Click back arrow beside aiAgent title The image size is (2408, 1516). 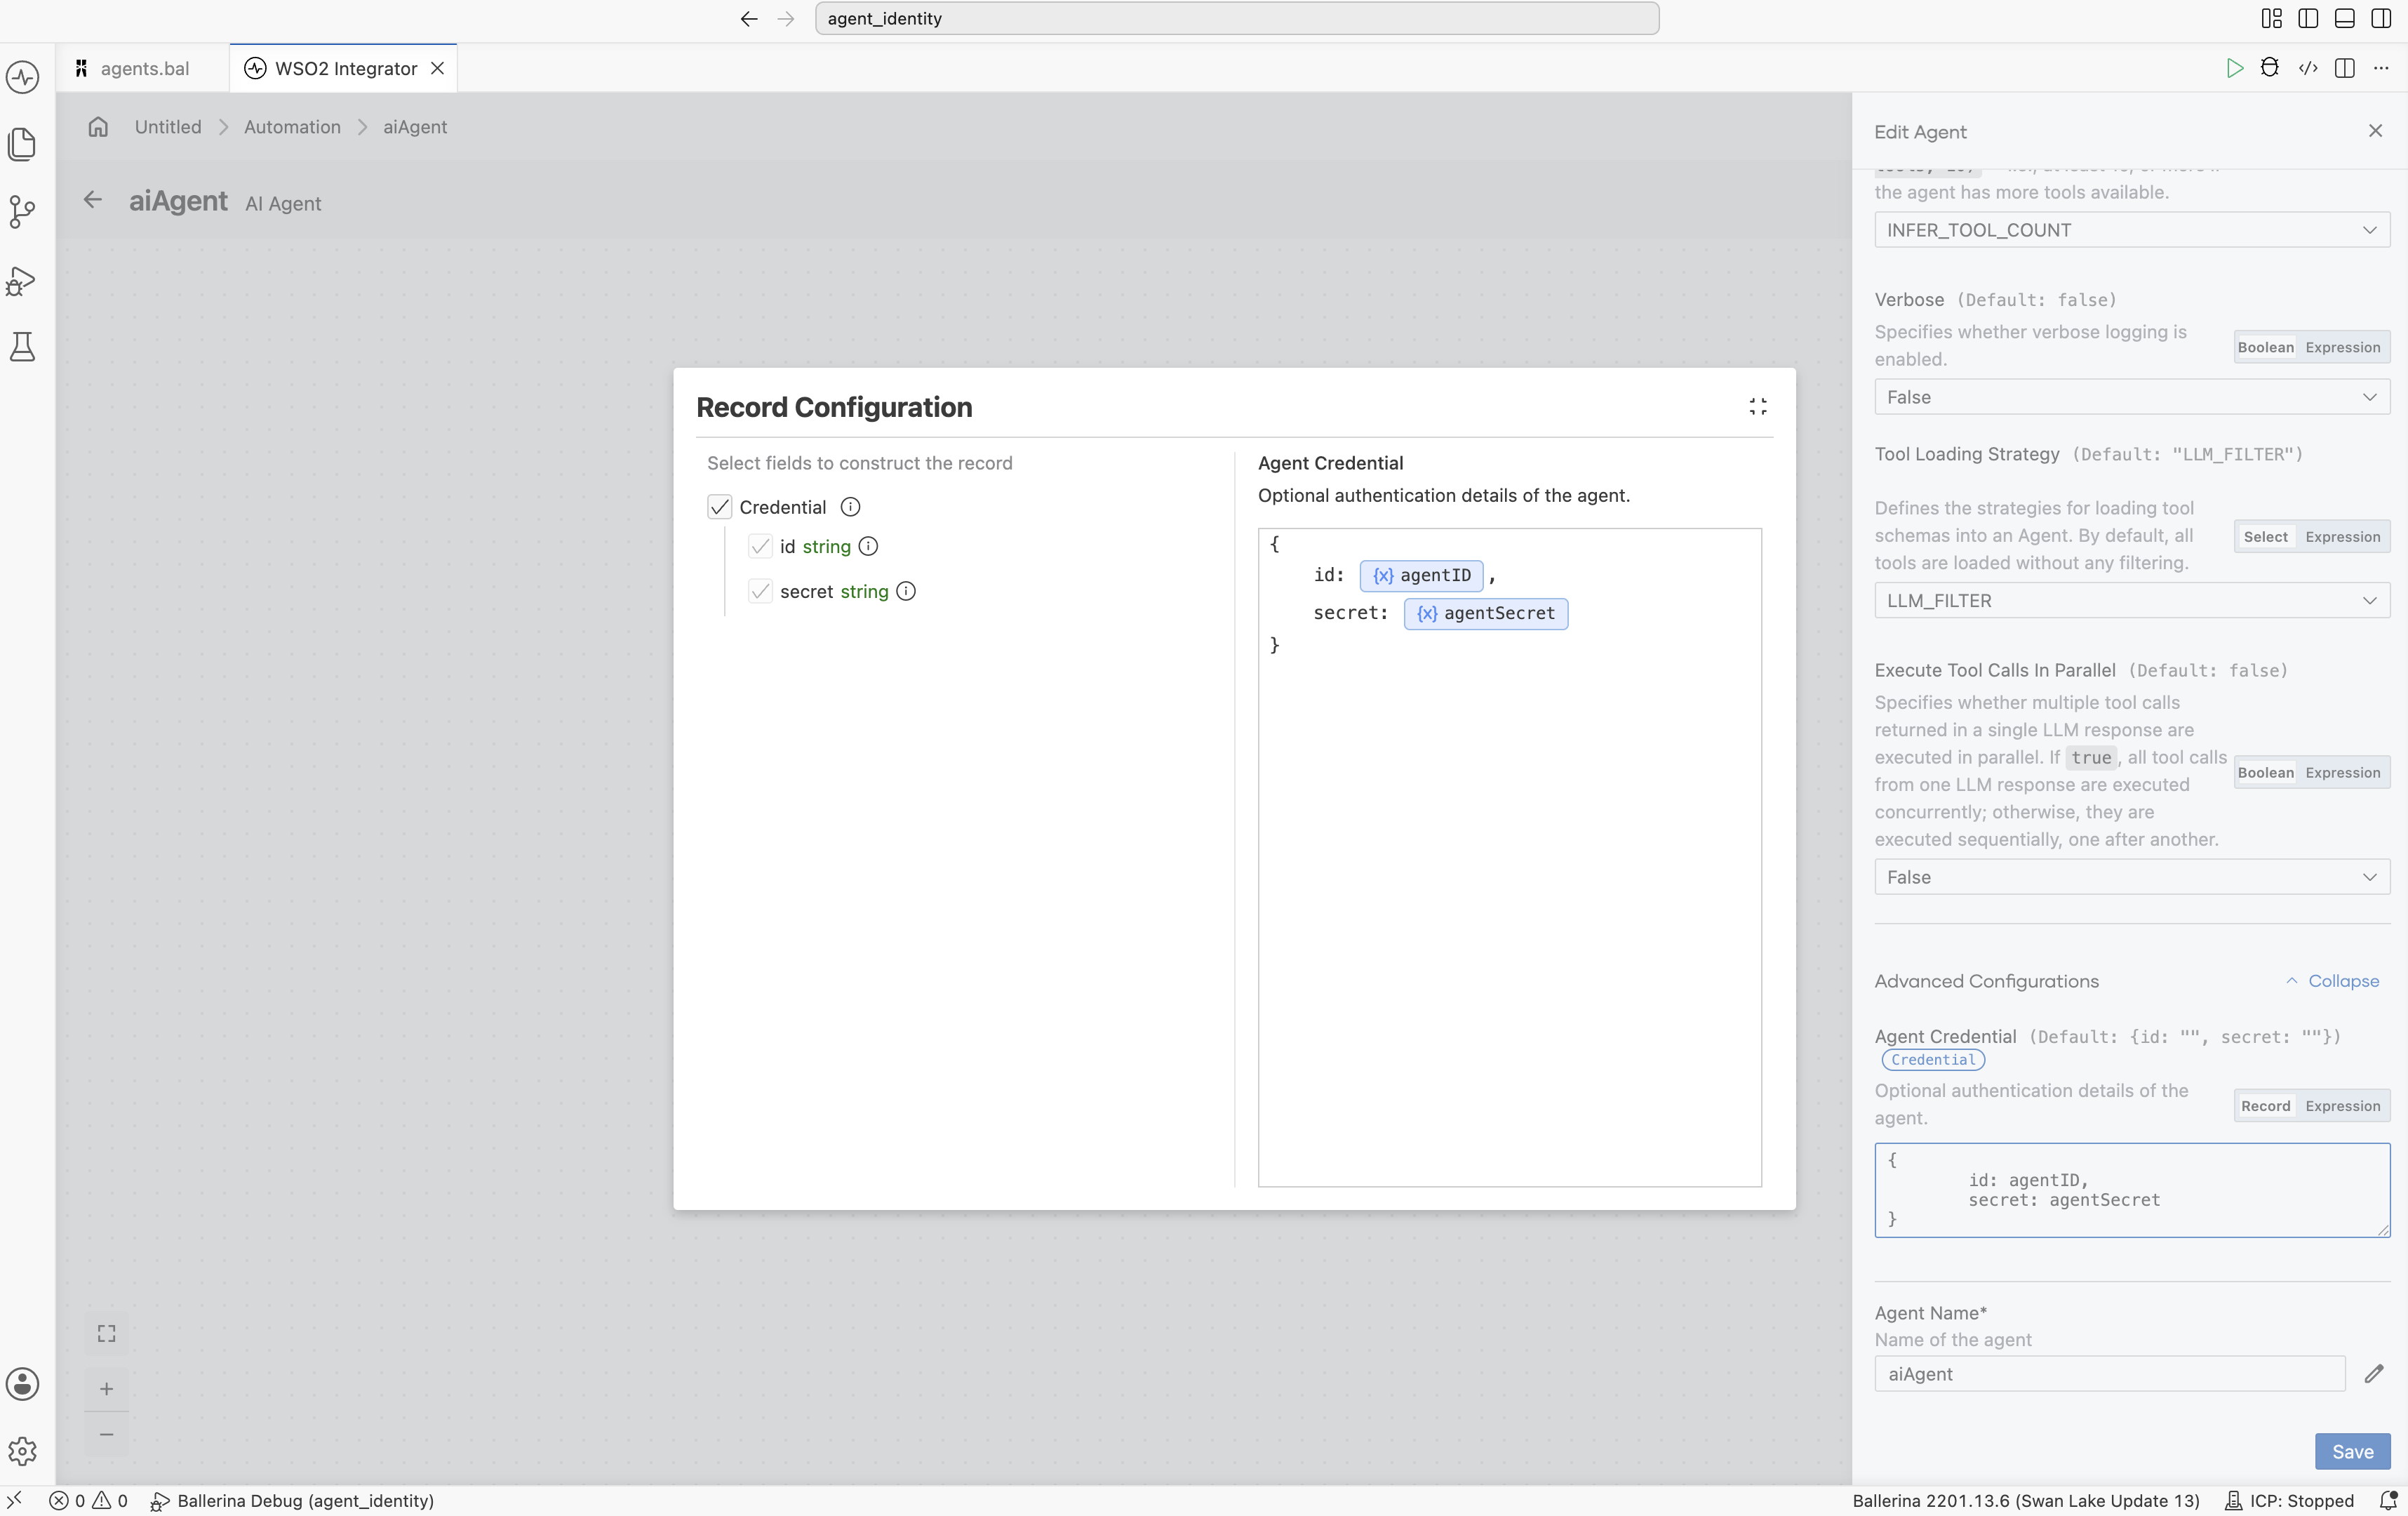pyautogui.click(x=93, y=200)
